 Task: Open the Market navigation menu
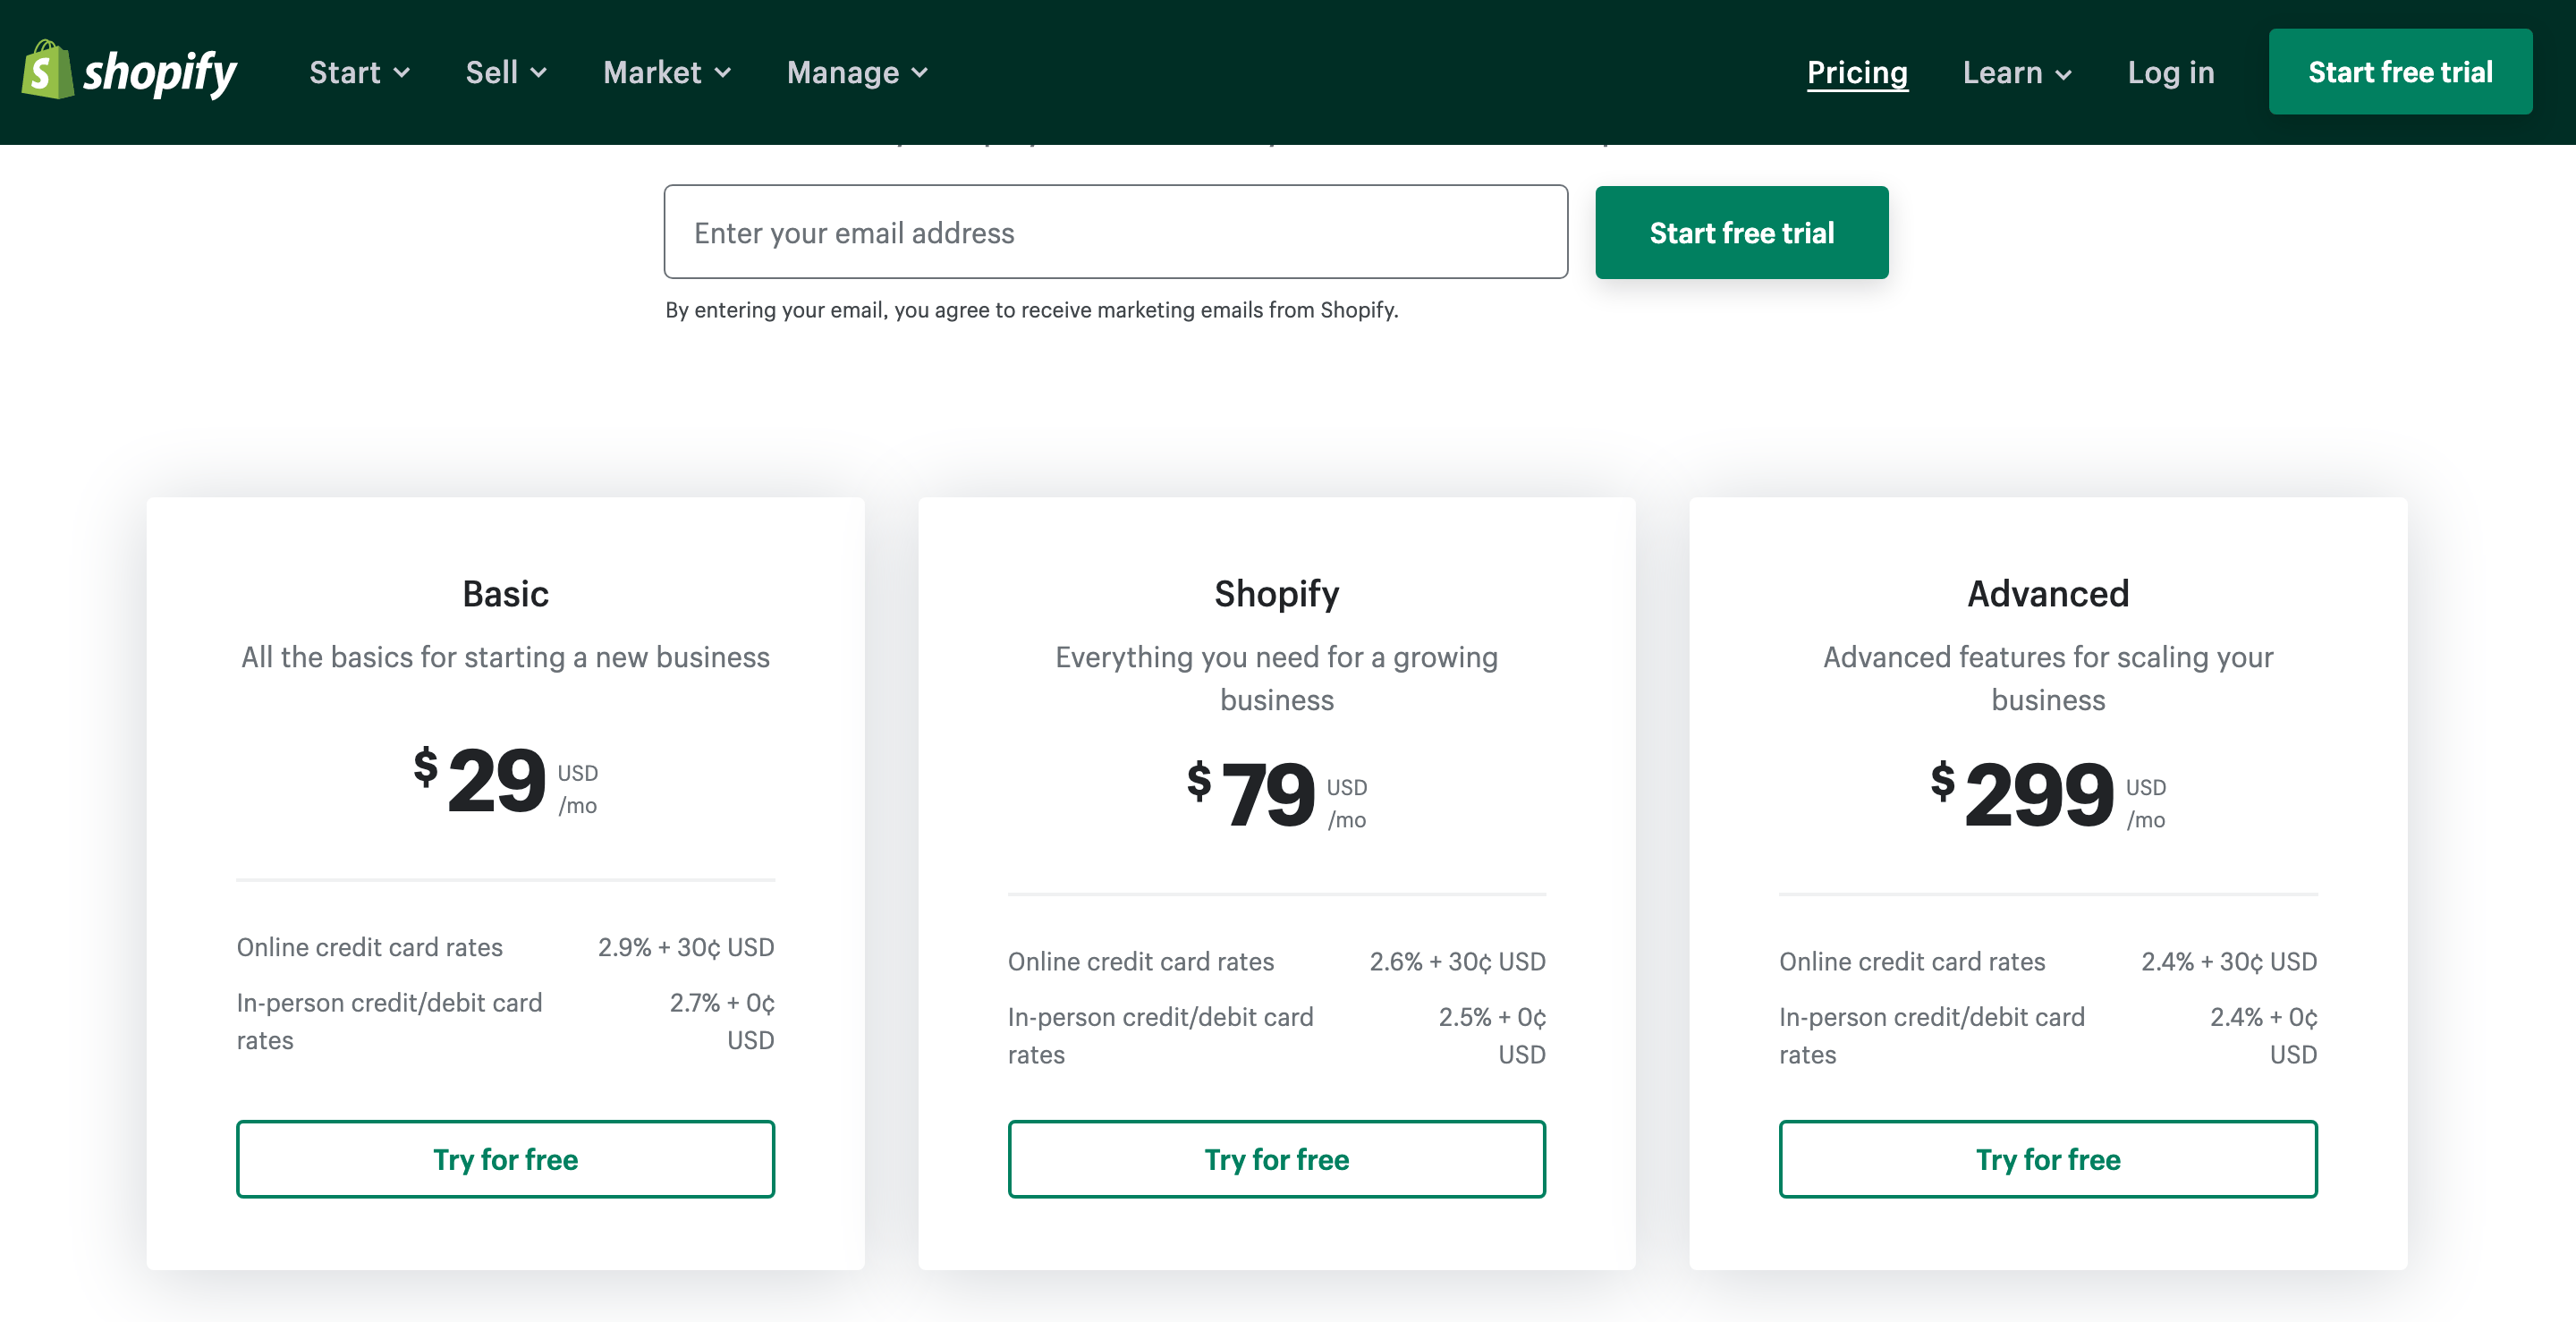click(x=652, y=72)
